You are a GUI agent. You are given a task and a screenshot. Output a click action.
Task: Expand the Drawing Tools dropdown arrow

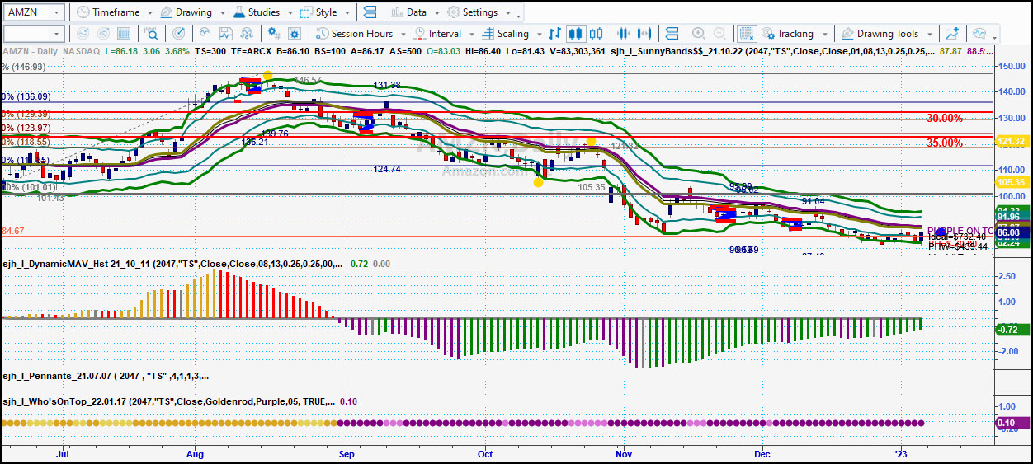click(x=929, y=35)
